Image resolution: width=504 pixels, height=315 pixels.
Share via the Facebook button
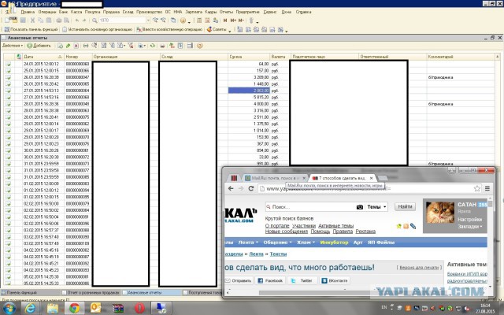(269, 280)
